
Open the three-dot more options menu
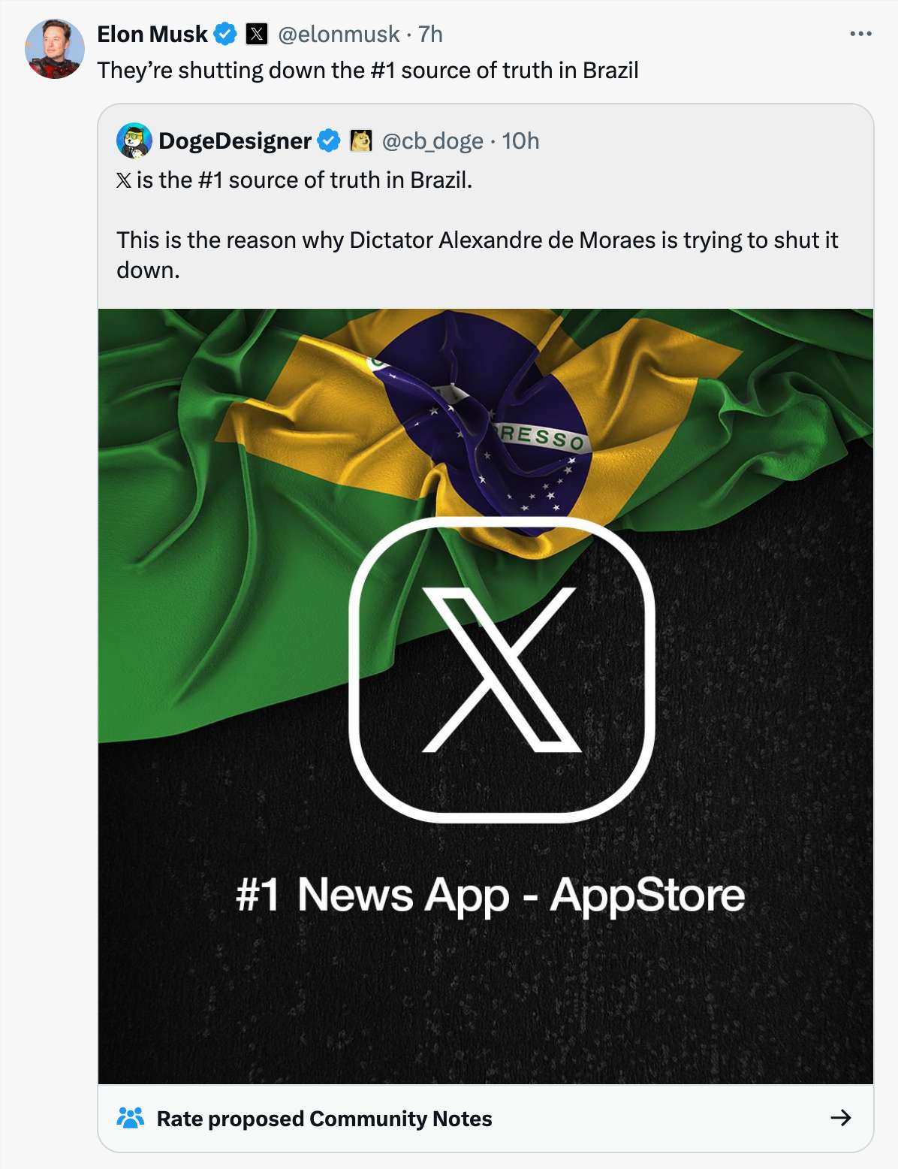tap(860, 34)
